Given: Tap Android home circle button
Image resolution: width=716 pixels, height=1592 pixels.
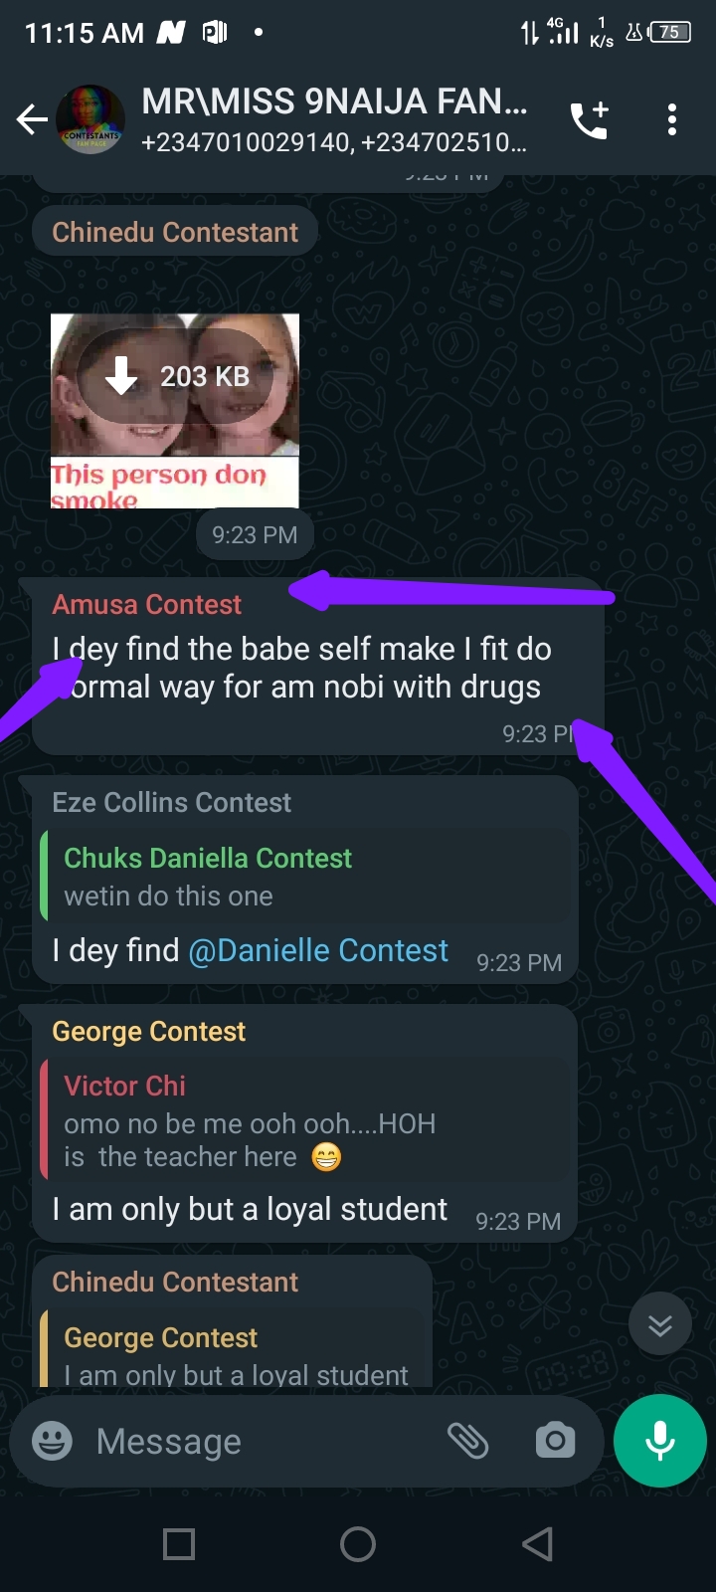Looking at the screenshot, I should point(358,1544).
